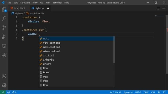168x94 pixels.
Task: Open Run and Debug view icon
Action: 4,37
